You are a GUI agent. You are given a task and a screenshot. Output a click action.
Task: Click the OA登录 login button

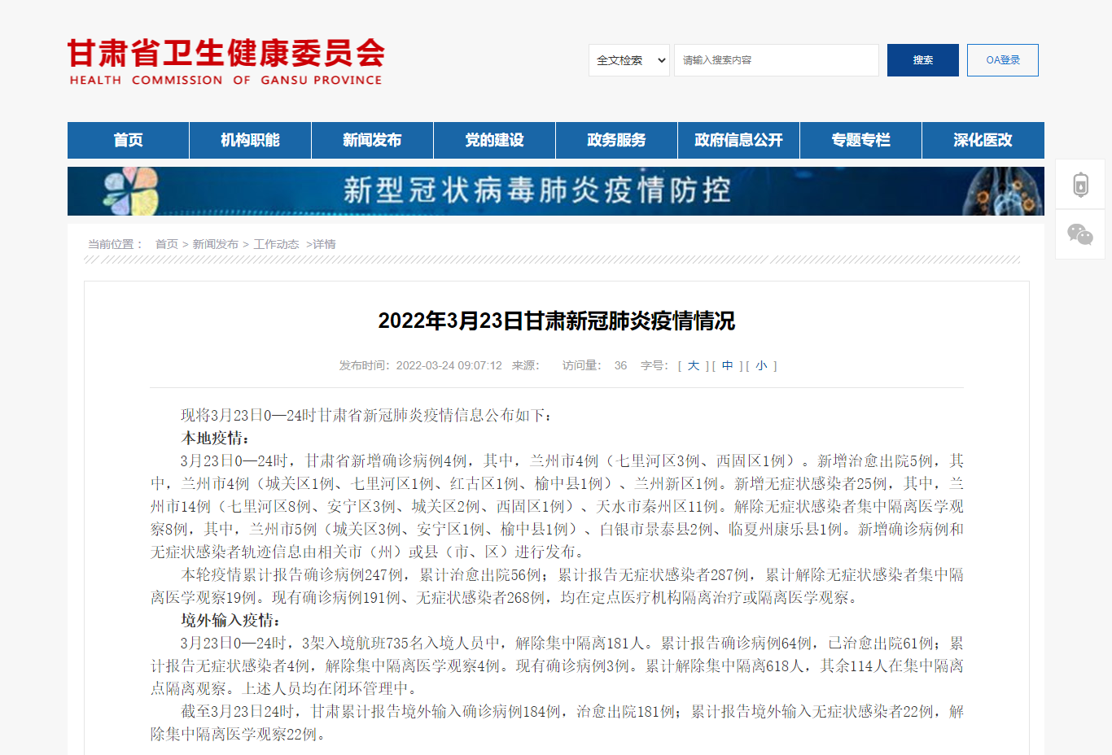pyautogui.click(x=1003, y=60)
